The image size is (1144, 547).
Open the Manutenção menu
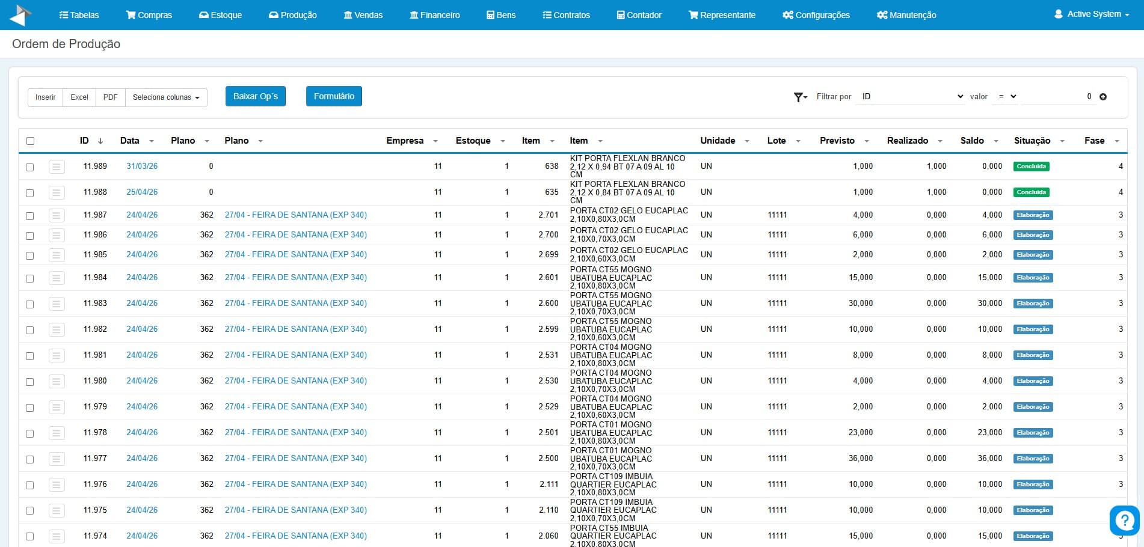(906, 15)
